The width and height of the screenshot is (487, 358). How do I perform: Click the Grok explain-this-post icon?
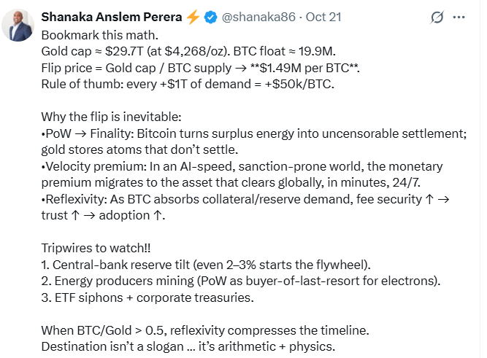tap(439, 17)
